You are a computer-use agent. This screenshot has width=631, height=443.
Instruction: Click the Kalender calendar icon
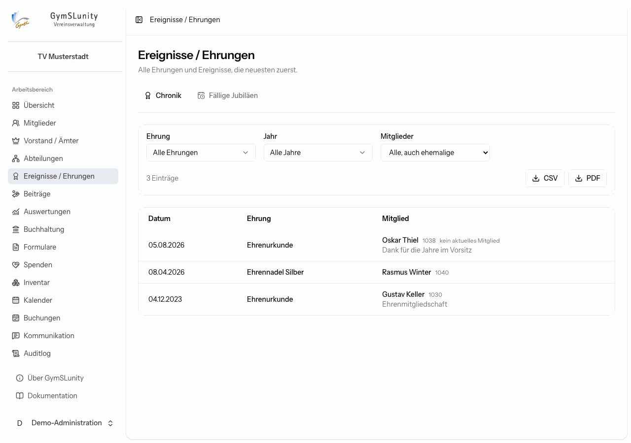[x=16, y=300]
